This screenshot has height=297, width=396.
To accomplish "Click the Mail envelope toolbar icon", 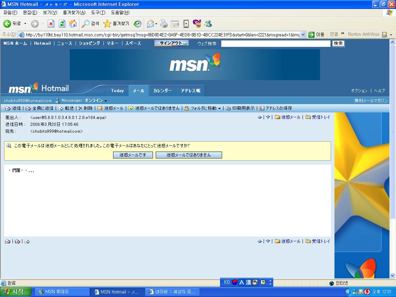I will click(x=151, y=24).
